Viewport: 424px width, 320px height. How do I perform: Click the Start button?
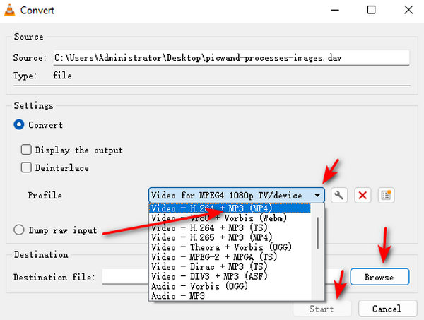pos(322,309)
